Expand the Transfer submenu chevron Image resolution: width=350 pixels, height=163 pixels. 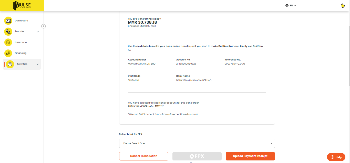pyautogui.click(x=38, y=32)
